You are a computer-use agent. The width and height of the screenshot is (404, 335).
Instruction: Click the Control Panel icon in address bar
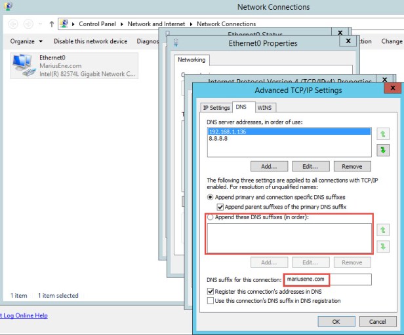pos(64,24)
